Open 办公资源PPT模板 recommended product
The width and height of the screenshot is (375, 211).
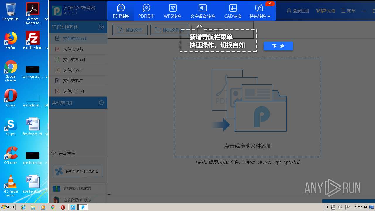(78, 200)
